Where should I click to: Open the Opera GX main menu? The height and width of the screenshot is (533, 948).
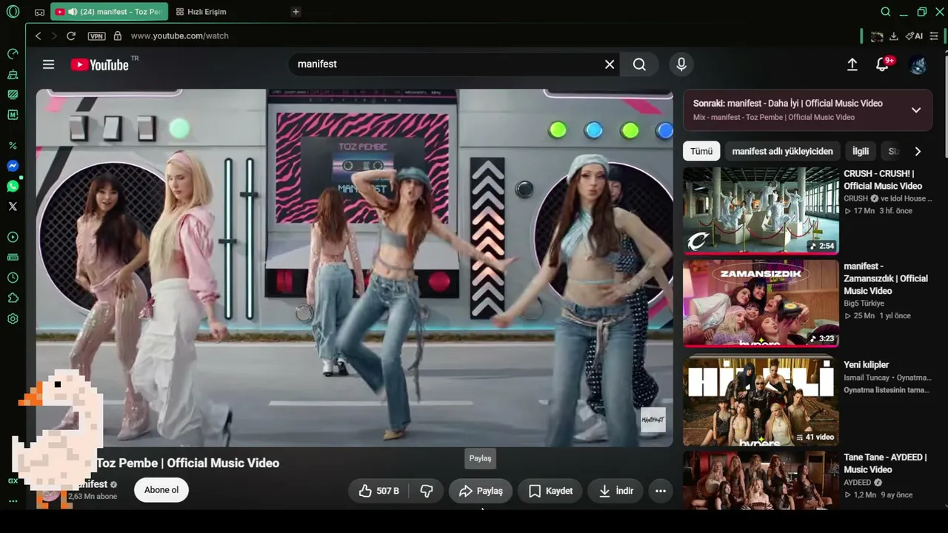[13, 12]
